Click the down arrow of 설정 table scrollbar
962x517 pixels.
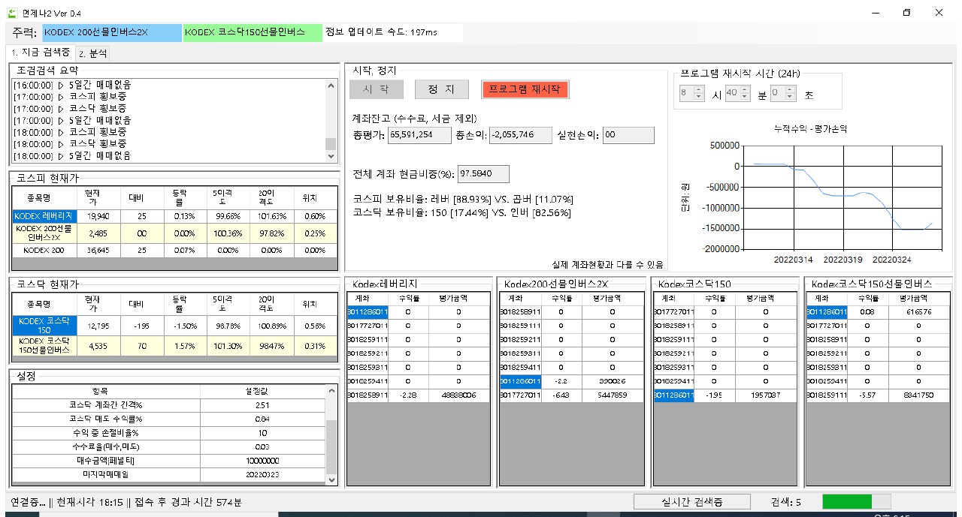tap(331, 479)
